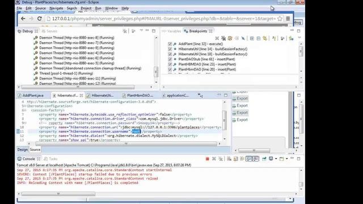Uncheck PlantDAOStub line 61 breakpoint checkbox

pos(170,59)
